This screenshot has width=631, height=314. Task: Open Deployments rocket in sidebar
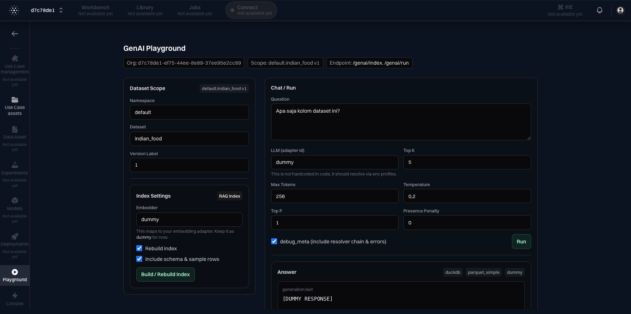point(15,245)
